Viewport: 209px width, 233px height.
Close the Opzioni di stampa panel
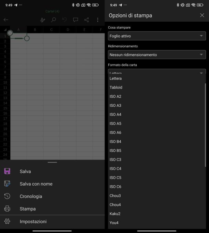click(x=202, y=15)
